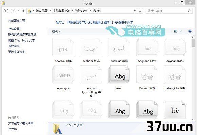Screen dimensions: 197x135
Task: Open 字体设置 link
Action: tap(14, 29)
